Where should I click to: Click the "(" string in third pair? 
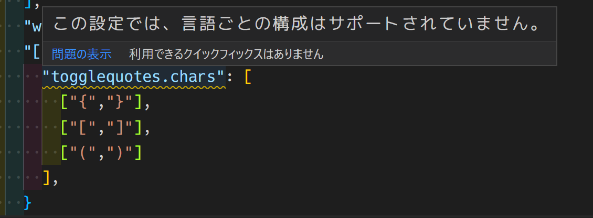coord(84,154)
